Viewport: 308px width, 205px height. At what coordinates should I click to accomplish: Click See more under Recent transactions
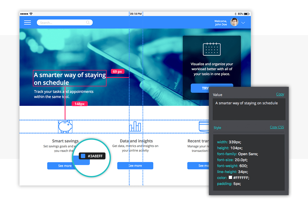pos(198,166)
